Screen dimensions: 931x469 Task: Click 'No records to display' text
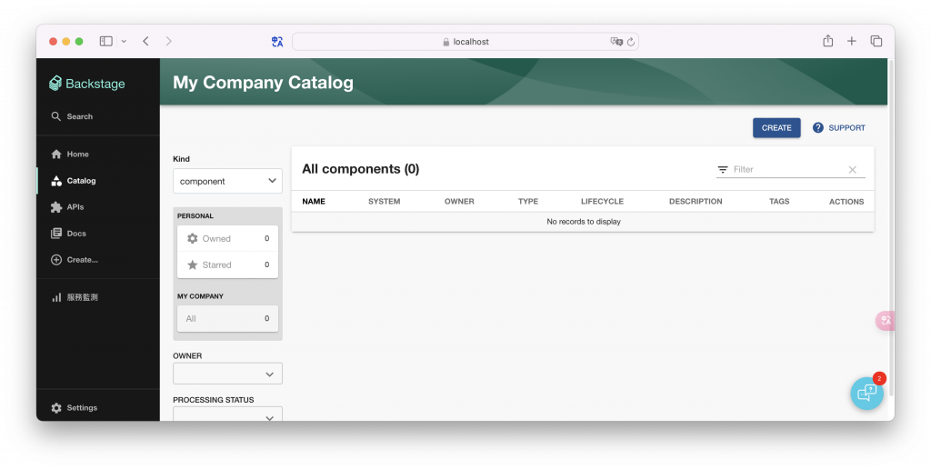583,222
